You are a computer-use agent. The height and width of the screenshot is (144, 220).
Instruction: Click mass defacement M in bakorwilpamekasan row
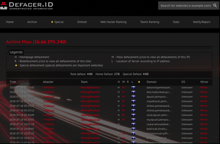pos(123,87)
